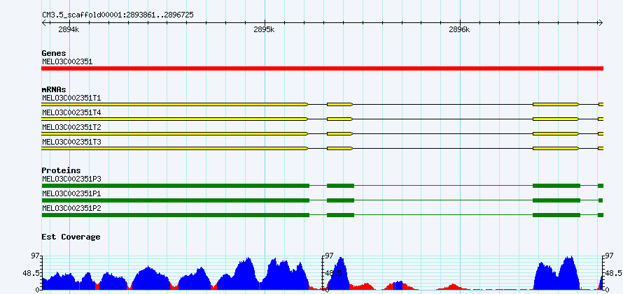Click the first long exon of MELO3C002351T1
Image resolution: width=623 pixels, height=294 pixels.
[x=174, y=104]
